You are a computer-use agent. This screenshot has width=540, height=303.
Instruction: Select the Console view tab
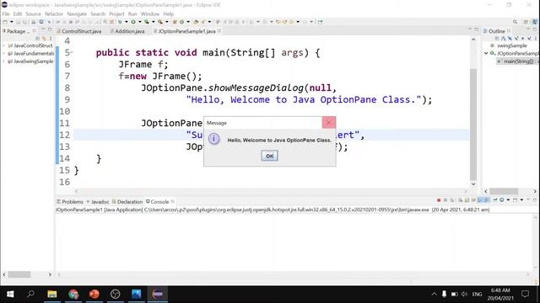[x=158, y=202]
